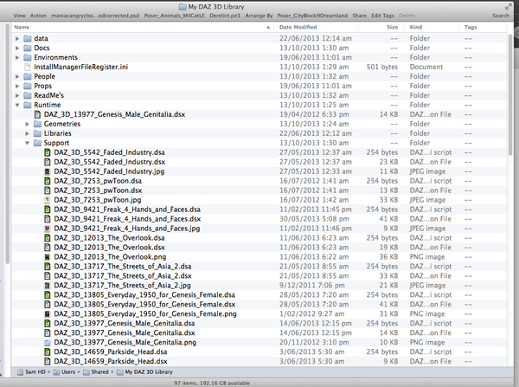Collapse the Support folder triangle
The image size is (519, 387).
point(28,143)
